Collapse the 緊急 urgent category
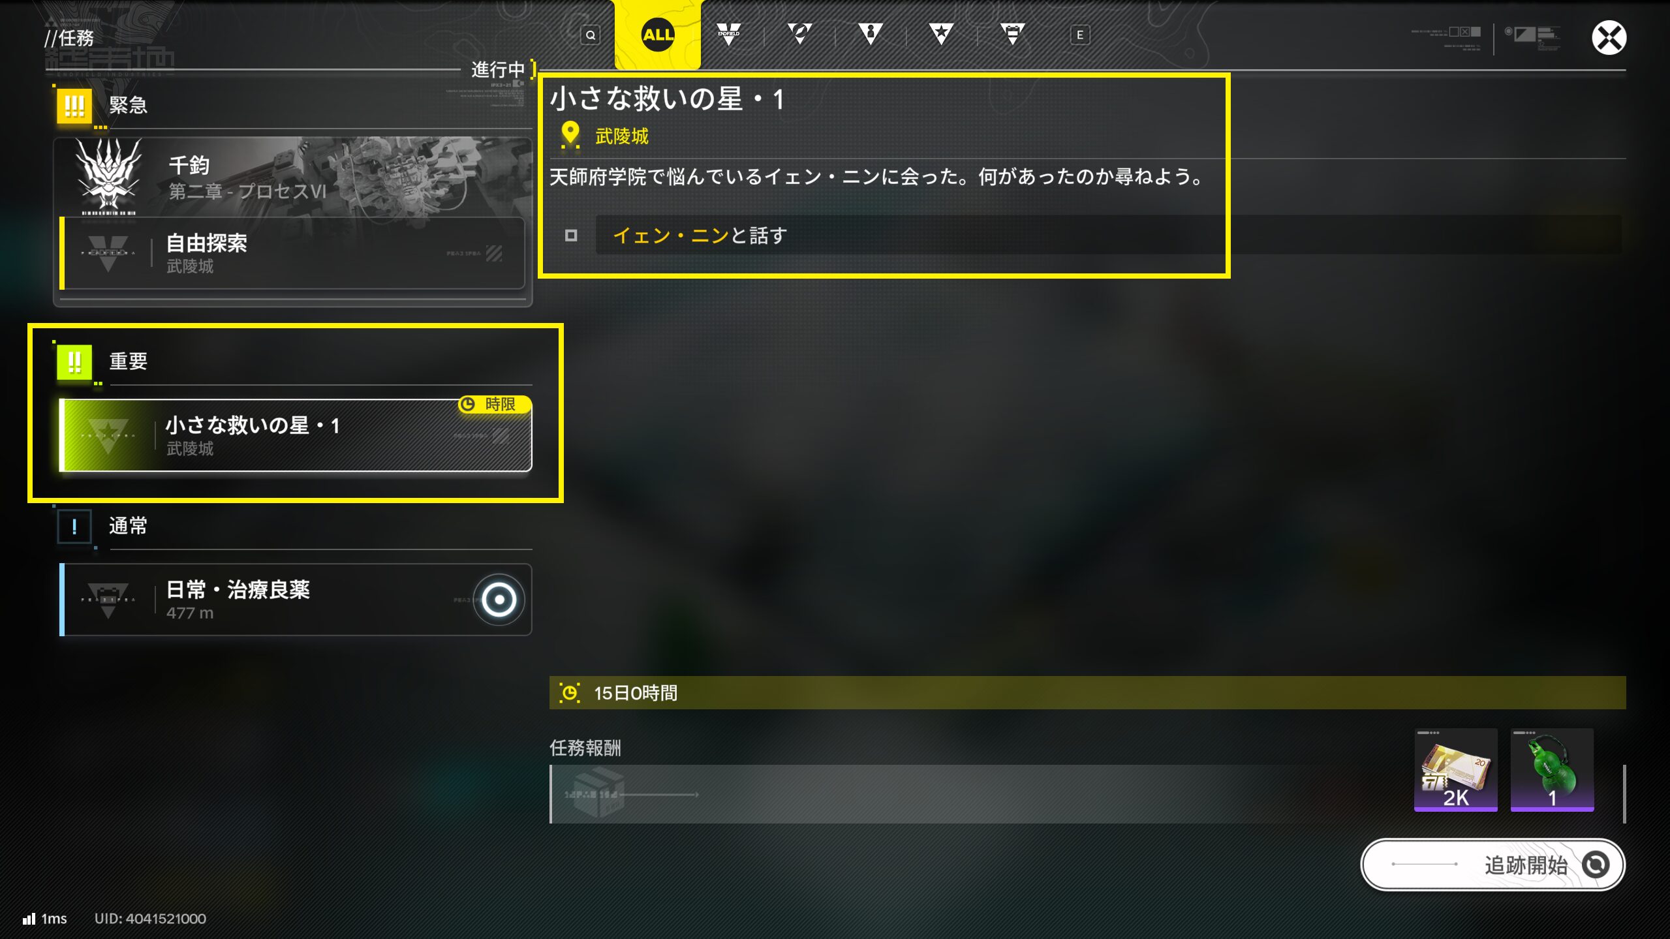1670x939 pixels. click(x=293, y=106)
